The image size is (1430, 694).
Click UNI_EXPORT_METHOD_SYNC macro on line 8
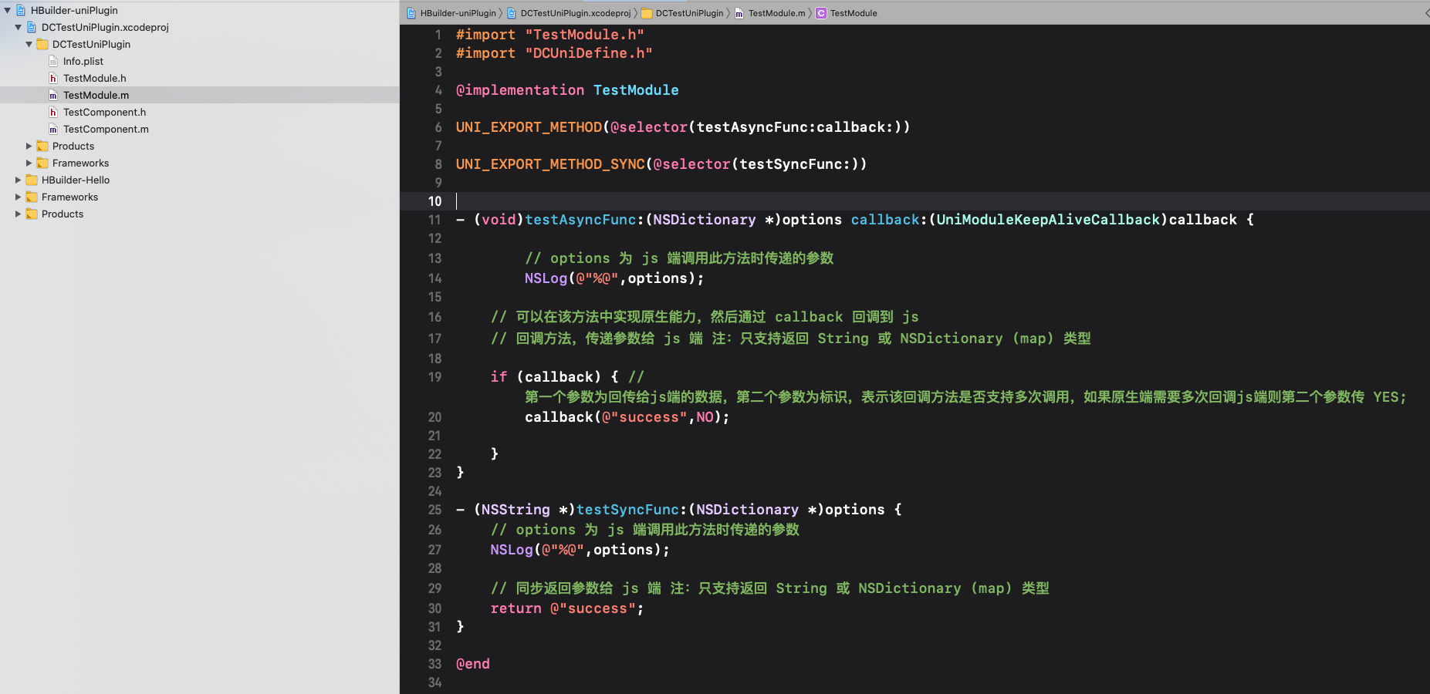pyautogui.click(x=550, y=164)
